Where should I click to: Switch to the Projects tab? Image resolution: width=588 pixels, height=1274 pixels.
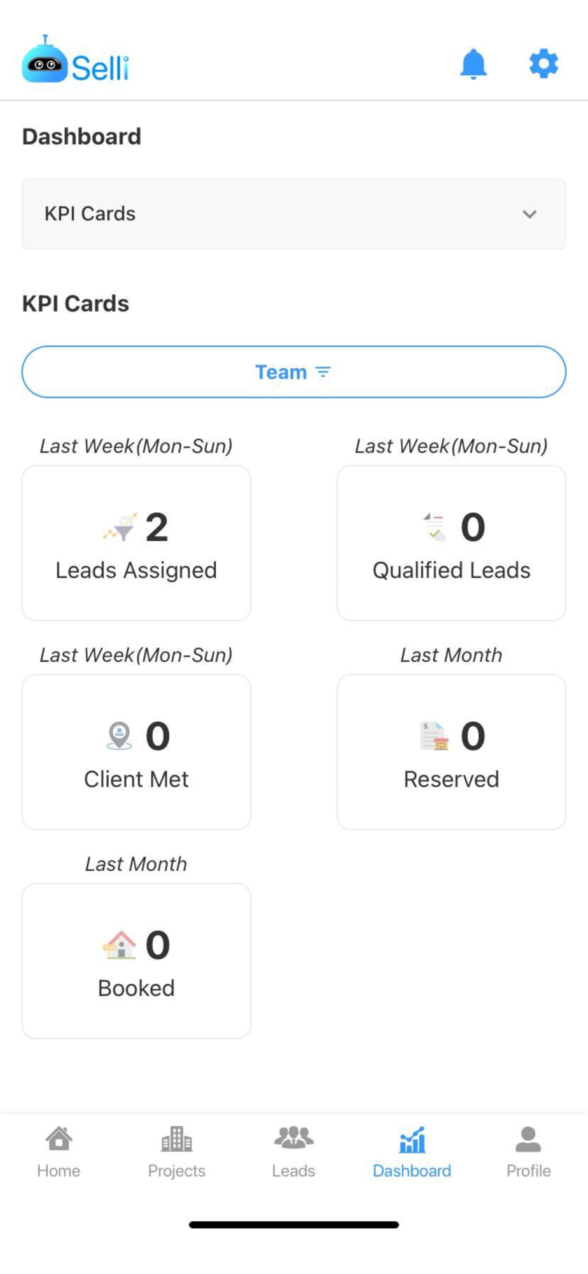click(x=176, y=1152)
